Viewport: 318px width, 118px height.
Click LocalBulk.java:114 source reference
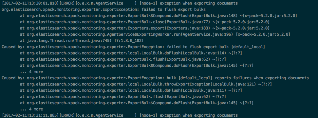203,53
